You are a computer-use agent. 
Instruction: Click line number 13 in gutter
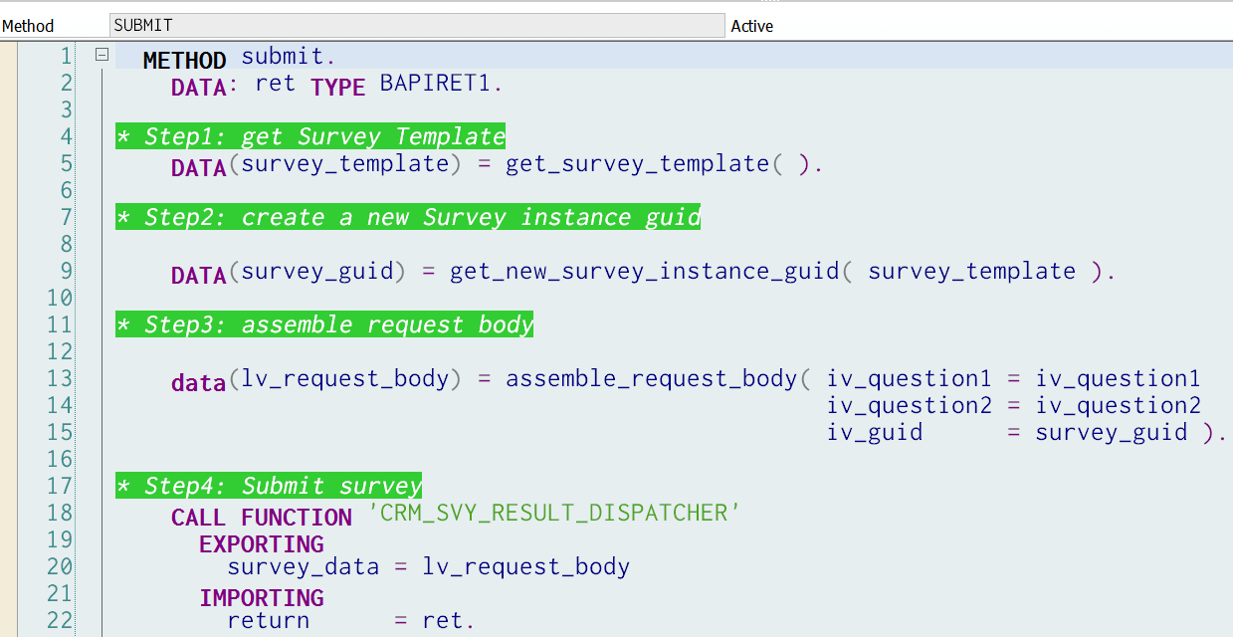[60, 378]
